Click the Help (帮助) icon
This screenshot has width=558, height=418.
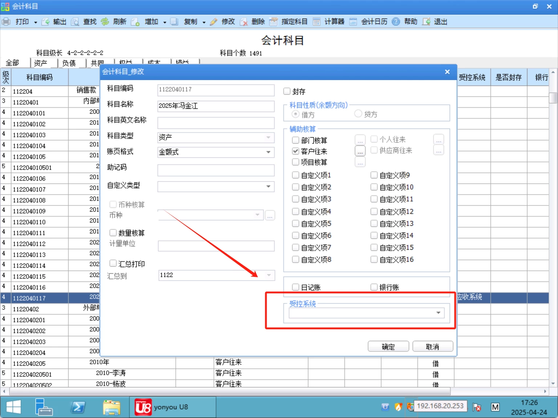396,22
